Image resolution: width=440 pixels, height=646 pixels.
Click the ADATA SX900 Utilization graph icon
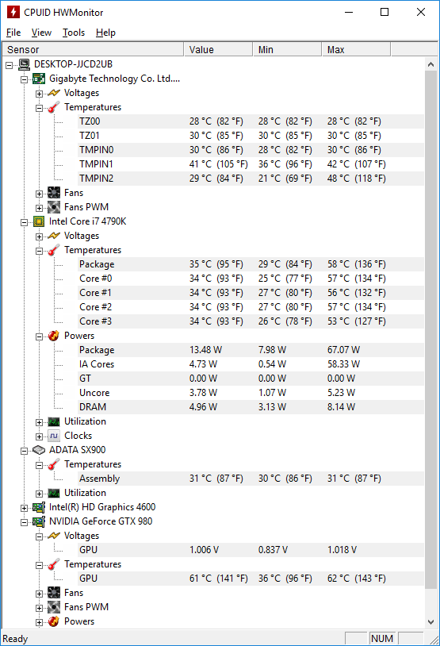(54, 493)
